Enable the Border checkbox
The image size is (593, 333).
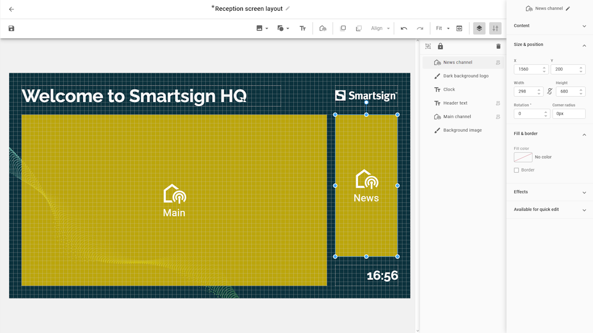[517, 170]
